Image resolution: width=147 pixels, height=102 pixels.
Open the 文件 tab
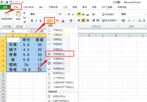click(5, 7)
